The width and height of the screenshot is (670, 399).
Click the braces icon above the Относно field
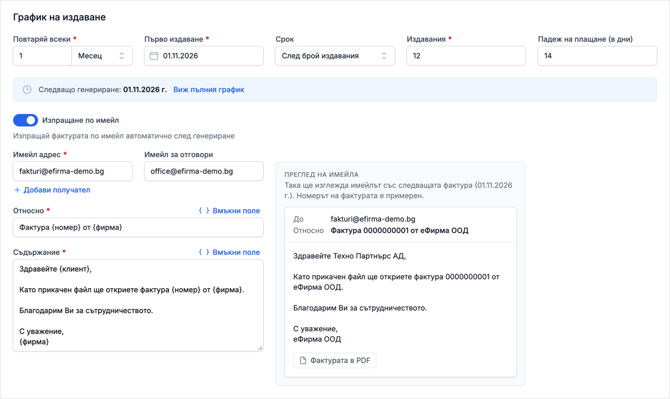pyautogui.click(x=204, y=211)
